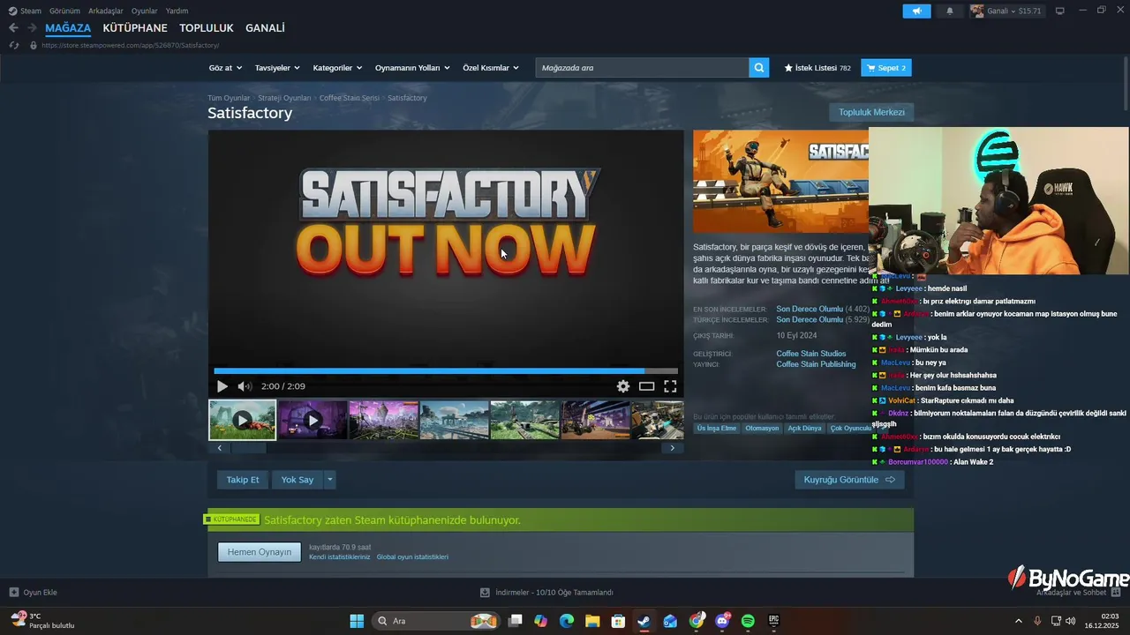Open the Ganali account dropdown
The width and height of the screenshot is (1130, 635).
click(1006, 11)
